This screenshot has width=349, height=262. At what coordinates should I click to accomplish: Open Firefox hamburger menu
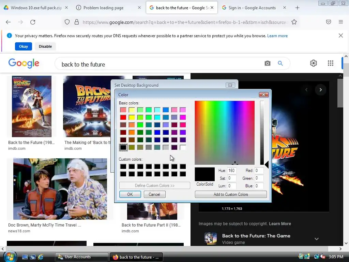[341, 22]
